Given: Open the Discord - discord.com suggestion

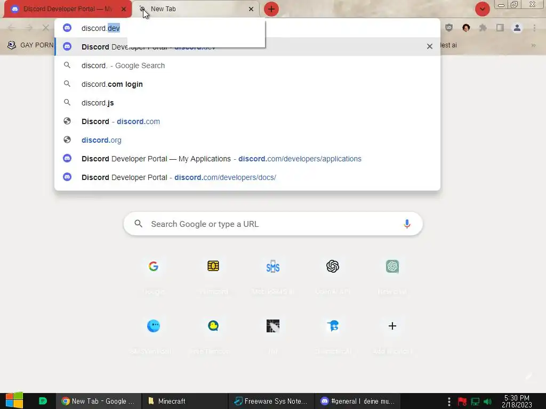Looking at the screenshot, I should tap(247, 121).
